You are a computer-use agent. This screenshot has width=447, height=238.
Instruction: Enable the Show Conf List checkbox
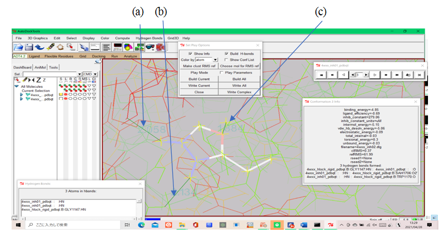click(x=227, y=60)
